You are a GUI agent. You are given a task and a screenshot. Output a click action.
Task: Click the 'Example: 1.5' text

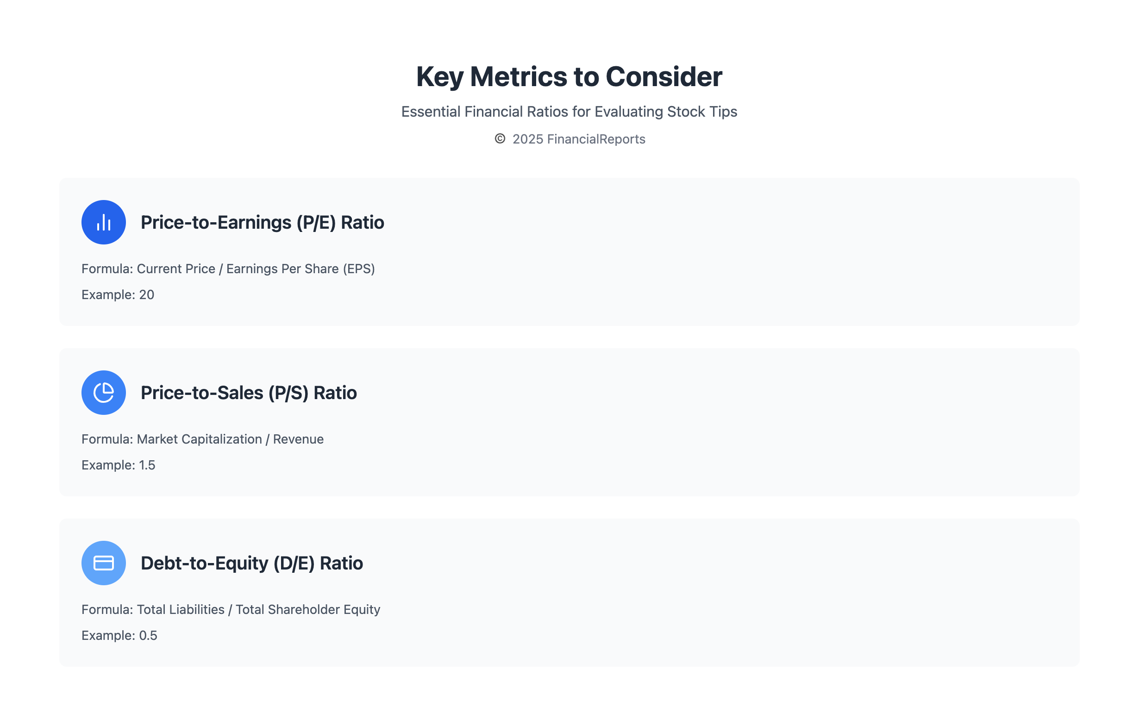pos(118,465)
